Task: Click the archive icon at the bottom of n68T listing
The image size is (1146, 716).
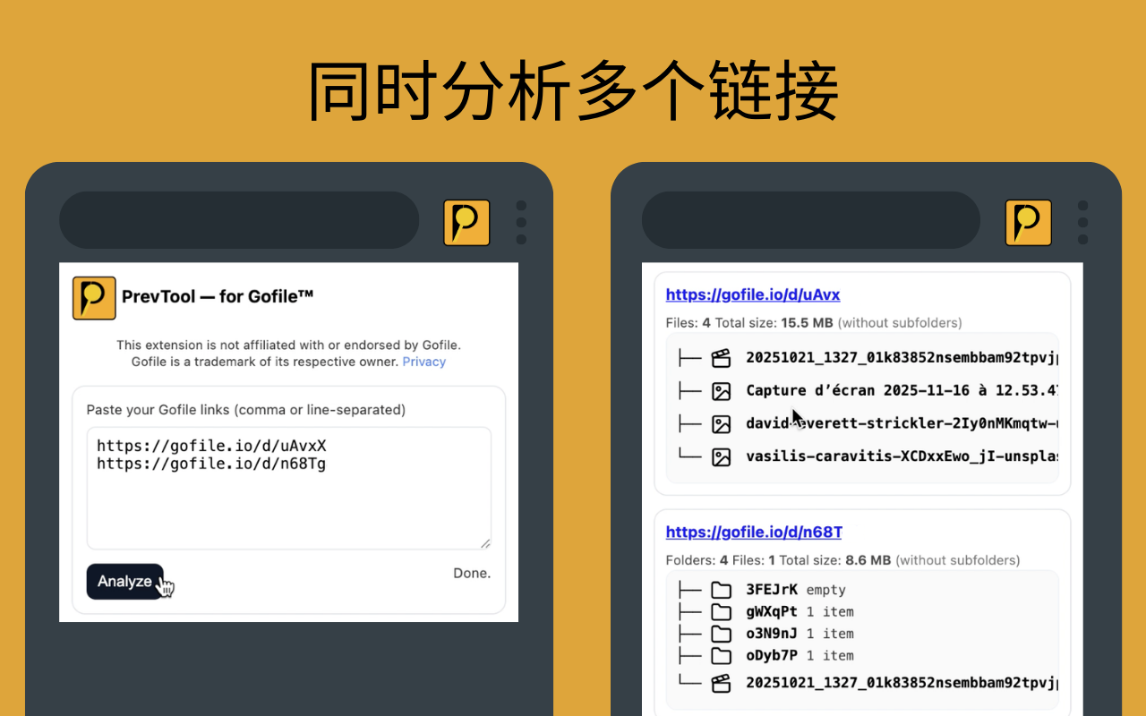Action: pyautogui.click(x=722, y=682)
